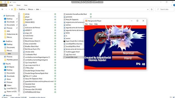
Task: Switch to large icons view button
Action: (x=174, y=97)
